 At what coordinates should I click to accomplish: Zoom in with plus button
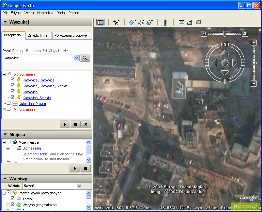[x=254, y=43]
